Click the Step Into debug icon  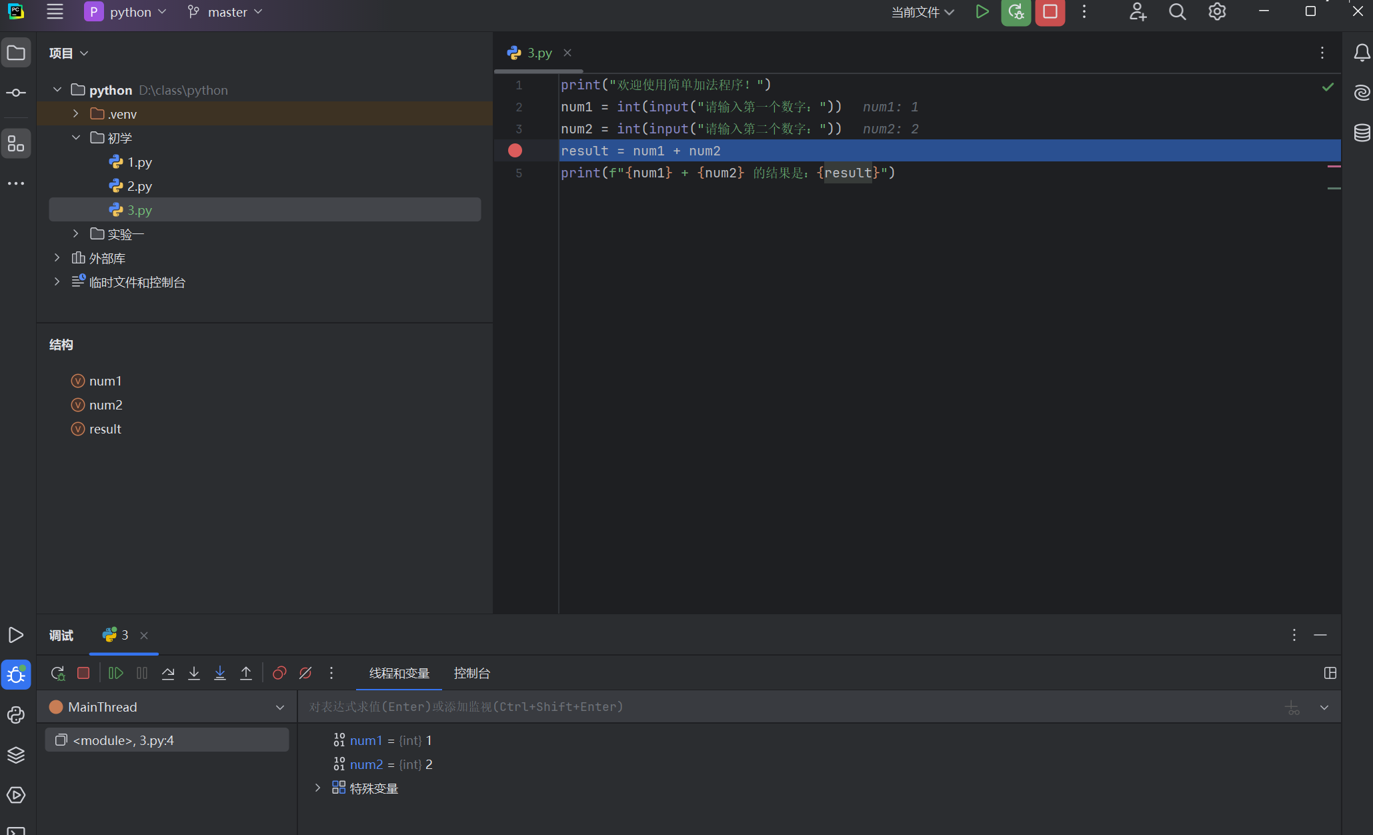(194, 674)
